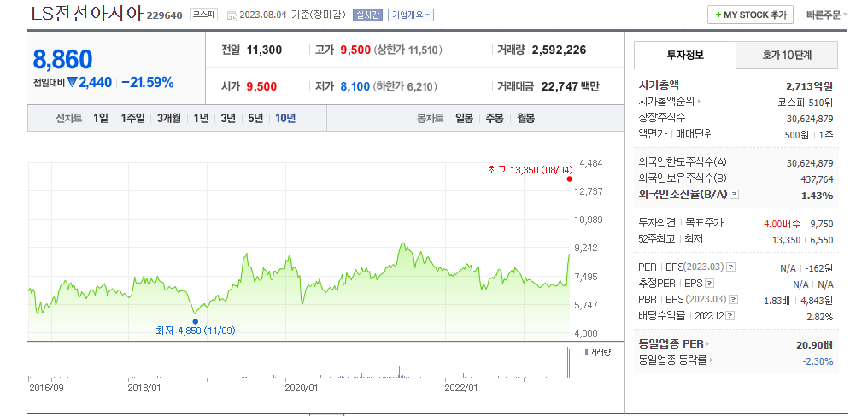The image size is (850, 416).
Task: Click the 상장주식수 value 30,624,879
Action: point(810,118)
